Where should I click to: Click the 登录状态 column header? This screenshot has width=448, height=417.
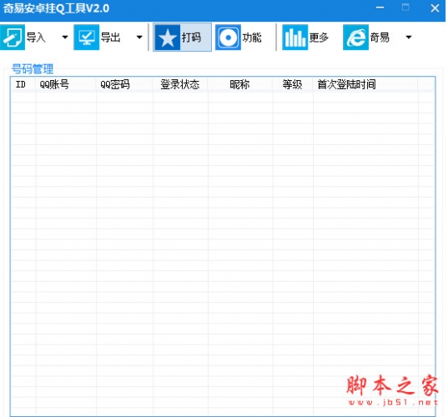tap(180, 84)
